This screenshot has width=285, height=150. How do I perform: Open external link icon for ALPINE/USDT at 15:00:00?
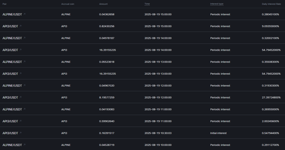coord(24,14)
